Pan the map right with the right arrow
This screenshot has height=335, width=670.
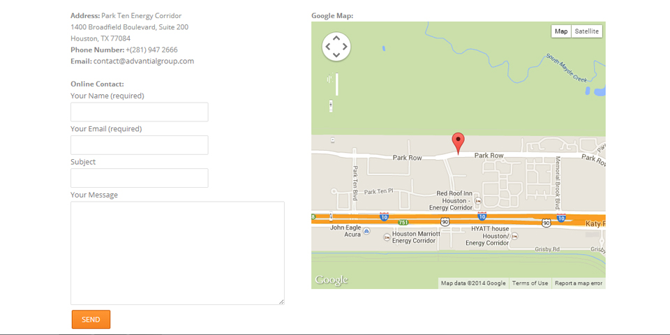pyautogui.click(x=345, y=46)
